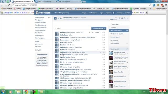Toggle shuffle mode in the audio player
Image resolution: width=168 pixels, height=94 pixels.
tap(122, 18)
